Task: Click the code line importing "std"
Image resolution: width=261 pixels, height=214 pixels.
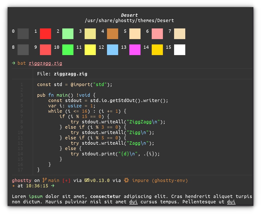Action: (x=74, y=85)
